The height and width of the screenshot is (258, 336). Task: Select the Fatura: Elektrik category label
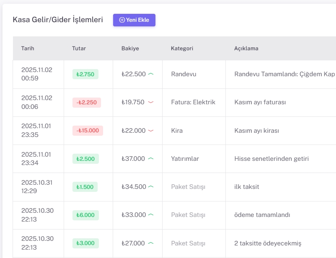pyautogui.click(x=193, y=102)
